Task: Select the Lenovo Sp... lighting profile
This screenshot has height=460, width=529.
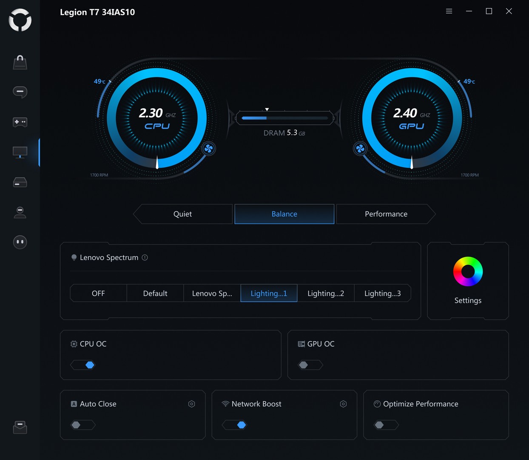Action: pyautogui.click(x=212, y=293)
